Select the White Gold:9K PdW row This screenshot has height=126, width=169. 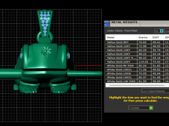pyautogui.click(x=137, y=65)
